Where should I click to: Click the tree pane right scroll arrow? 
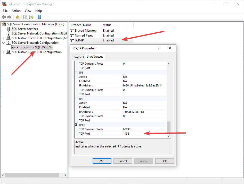point(65,175)
